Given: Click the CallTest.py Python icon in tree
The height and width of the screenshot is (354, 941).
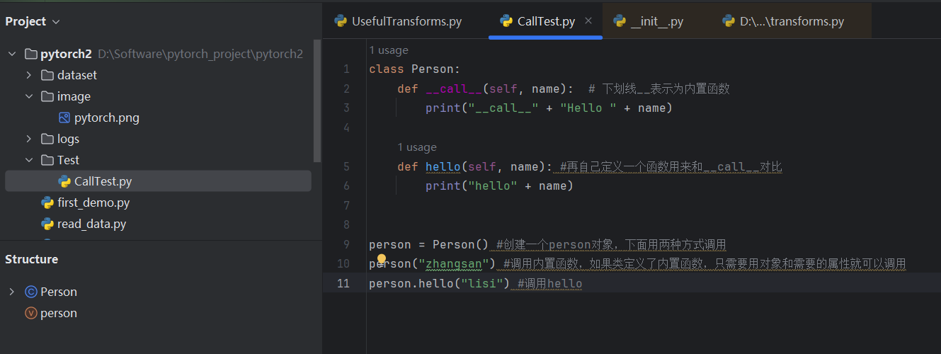Looking at the screenshot, I should point(64,181).
